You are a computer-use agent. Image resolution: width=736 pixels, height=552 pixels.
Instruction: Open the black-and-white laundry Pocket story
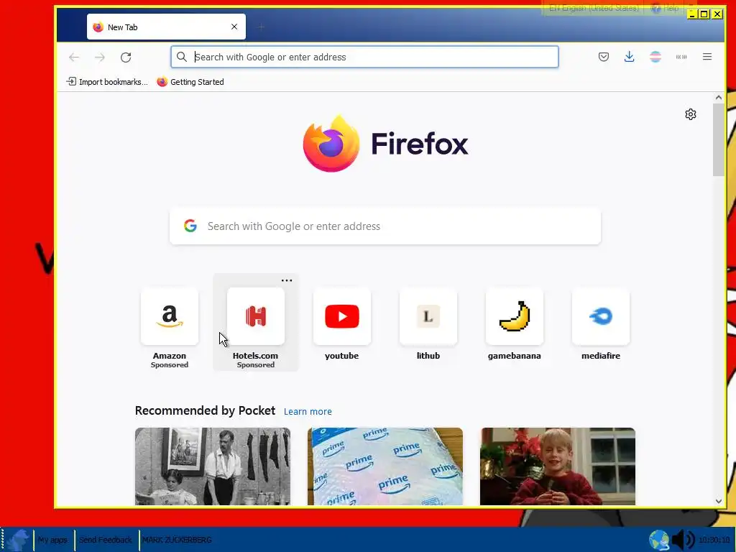(x=213, y=466)
